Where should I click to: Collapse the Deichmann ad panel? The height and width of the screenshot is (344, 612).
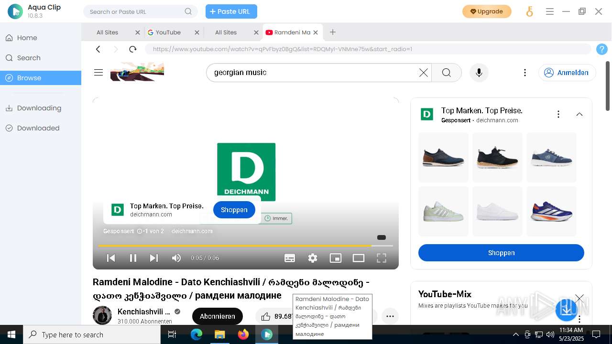(x=579, y=114)
